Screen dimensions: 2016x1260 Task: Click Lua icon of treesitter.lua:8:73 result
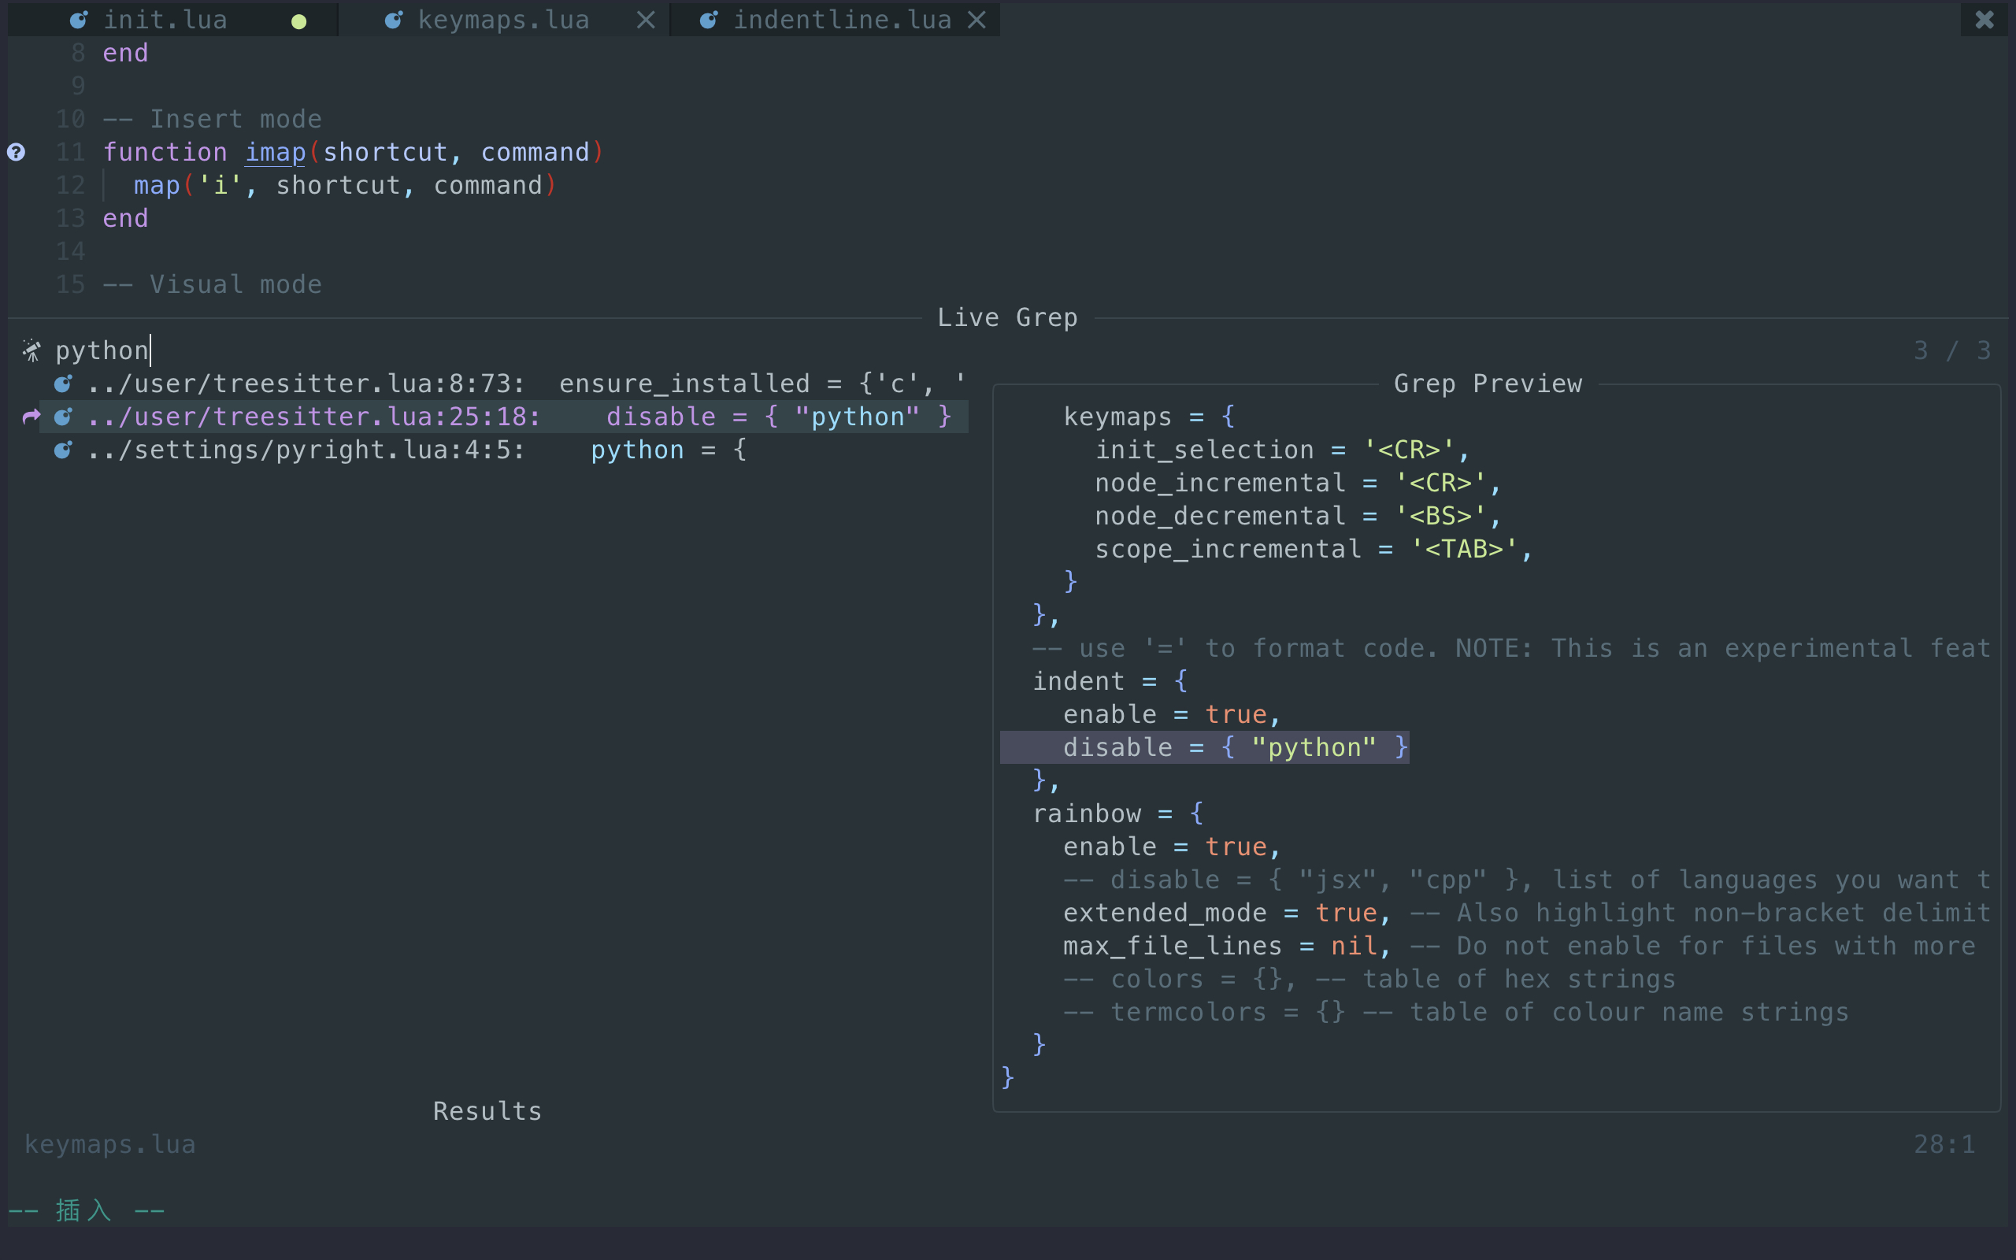click(63, 384)
